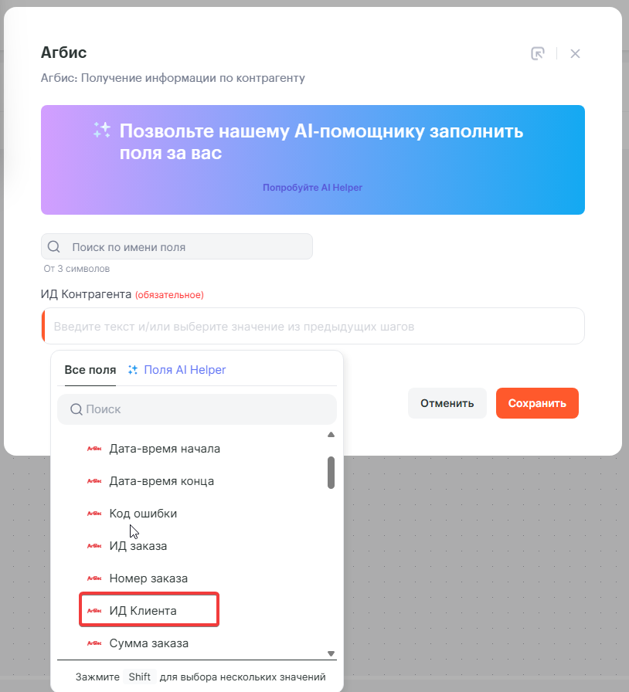
Task: Click the AI sparkle icon in banner
Action: pyautogui.click(x=102, y=131)
